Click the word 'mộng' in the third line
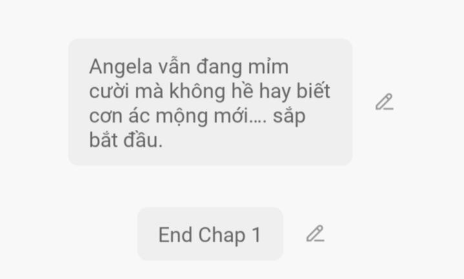Screen dimensions: 464x279 182,116
